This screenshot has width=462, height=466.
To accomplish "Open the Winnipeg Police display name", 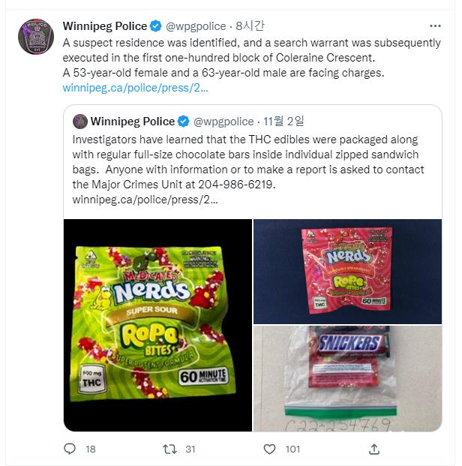I will pyautogui.click(x=105, y=26).
